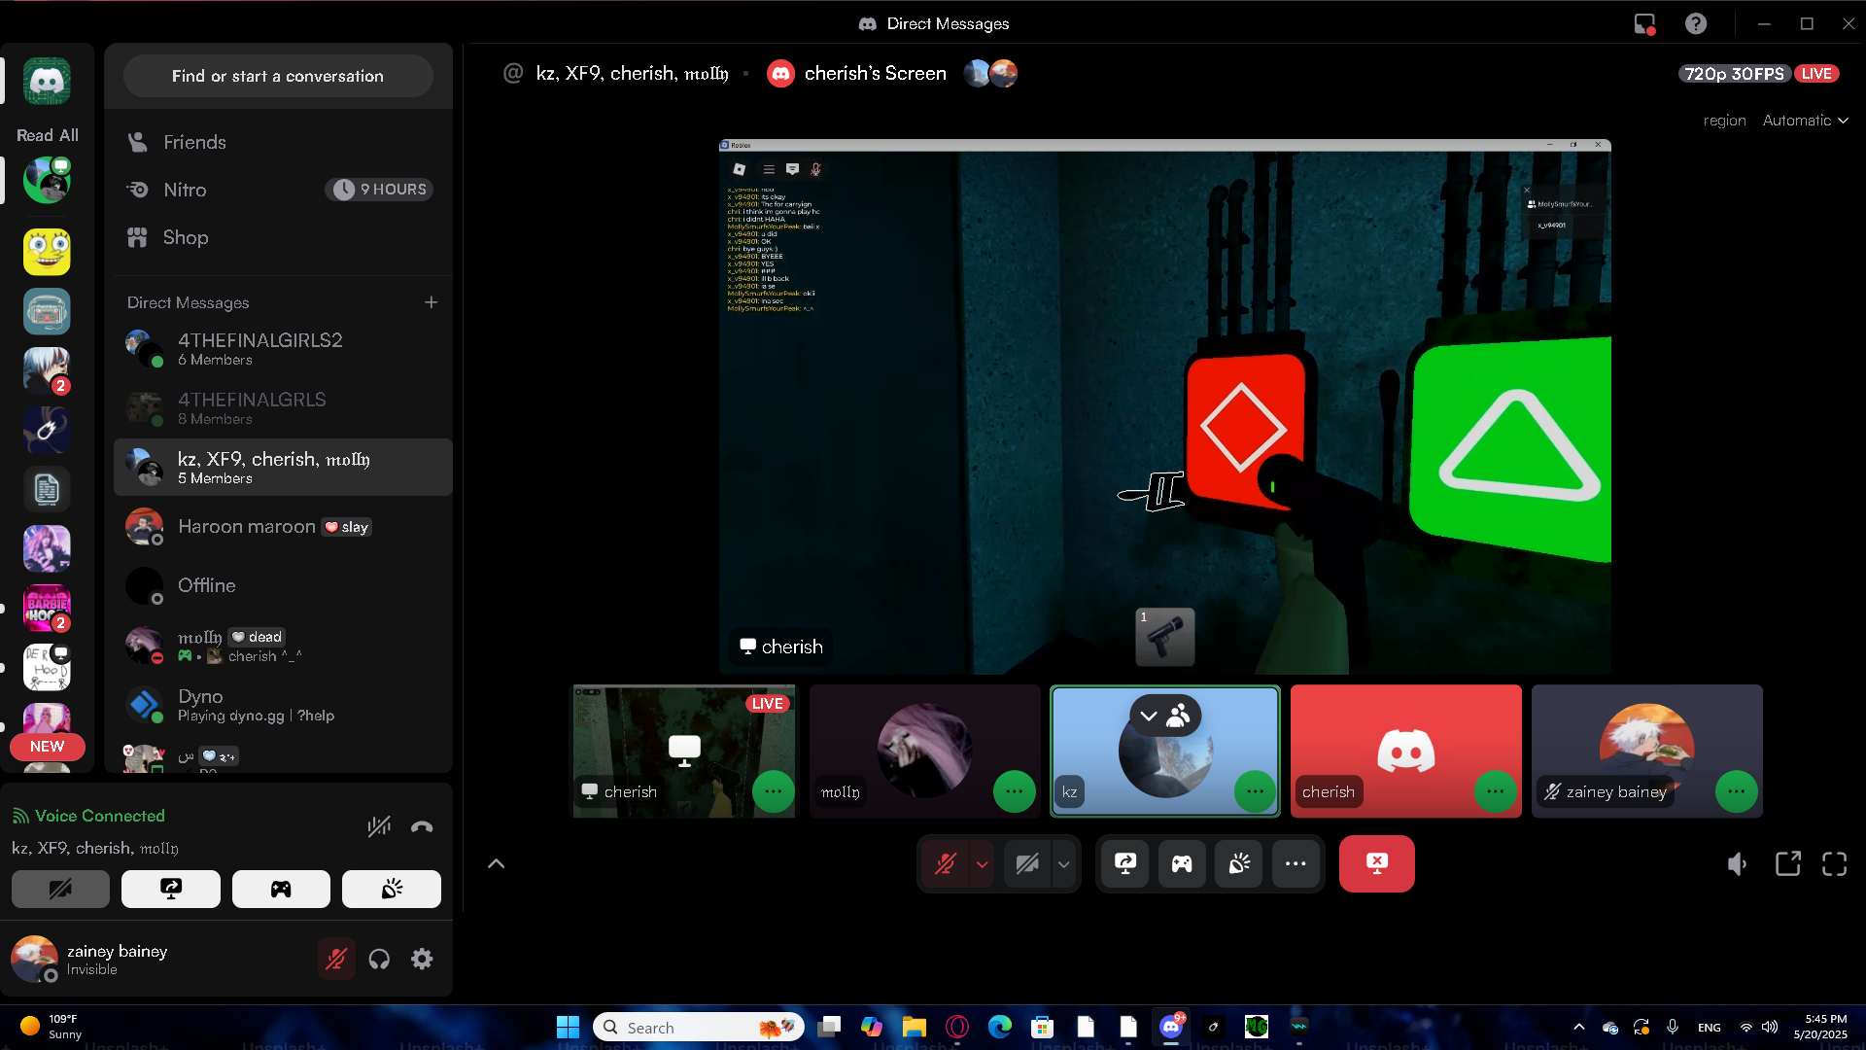1866x1050 pixels.
Task: Open User Settings gear icon
Action: pos(422,959)
